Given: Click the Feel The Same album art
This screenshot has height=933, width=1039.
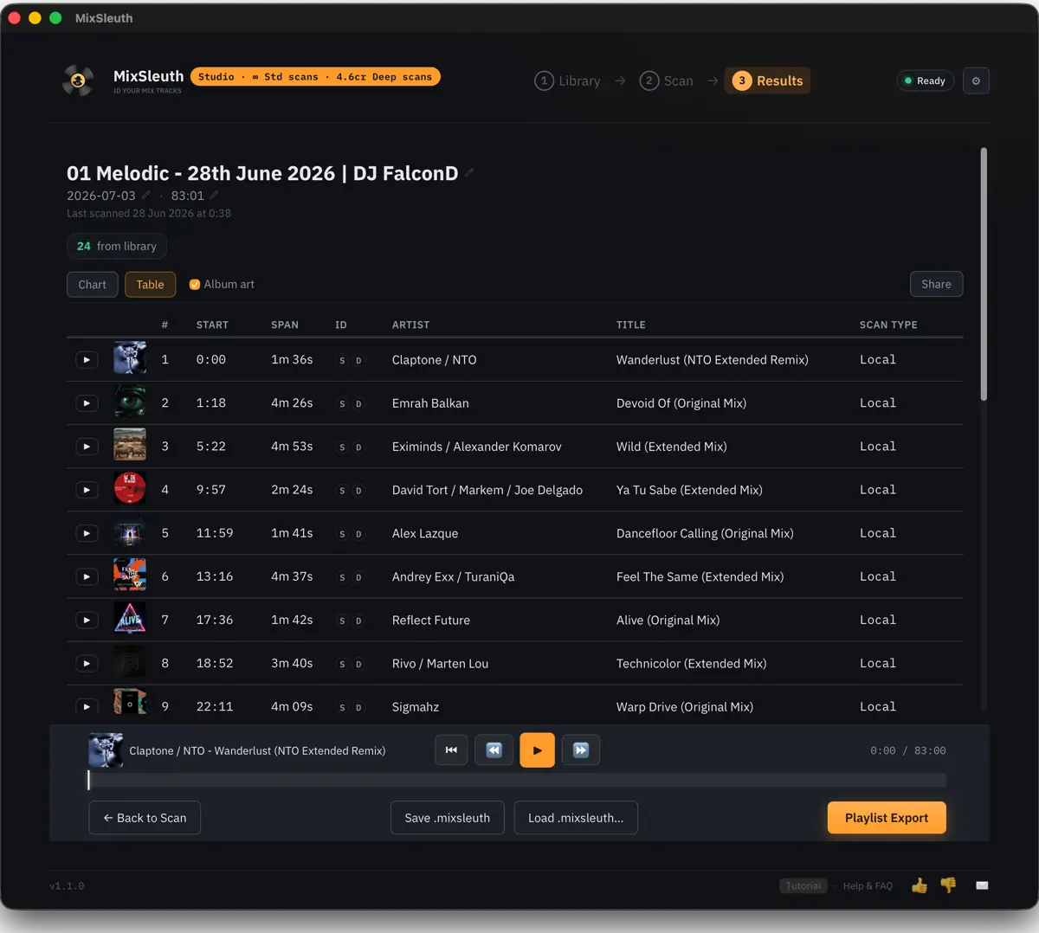Looking at the screenshot, I should pos(130,575).
